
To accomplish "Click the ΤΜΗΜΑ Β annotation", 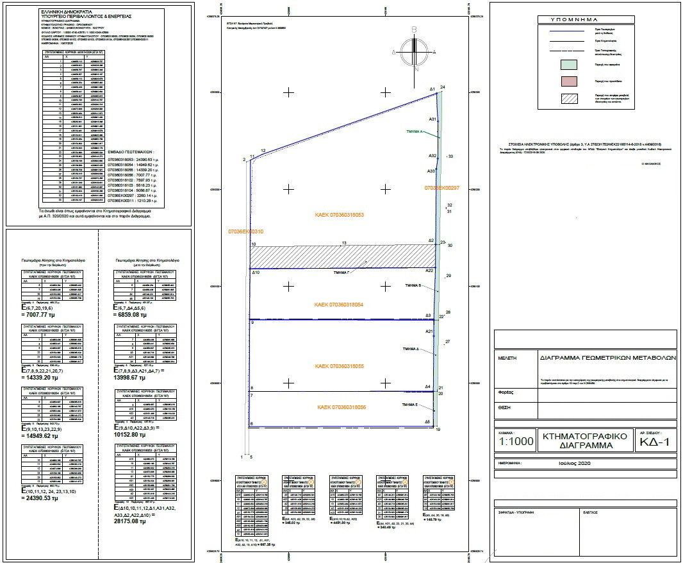I will 413,285.
